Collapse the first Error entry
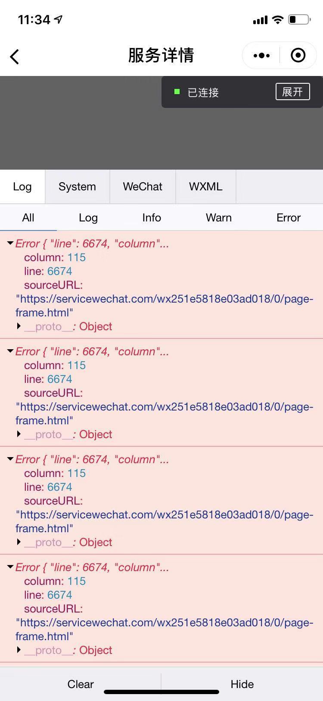 coord(10,243)
